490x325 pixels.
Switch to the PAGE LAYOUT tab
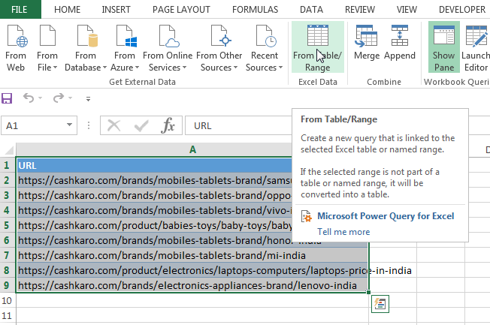coord(181,9)
